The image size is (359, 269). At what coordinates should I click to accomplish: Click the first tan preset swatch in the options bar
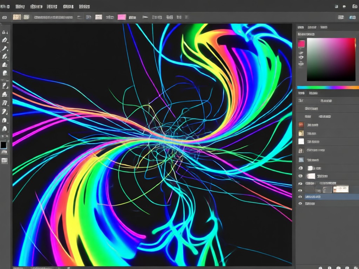pos(17,17)
